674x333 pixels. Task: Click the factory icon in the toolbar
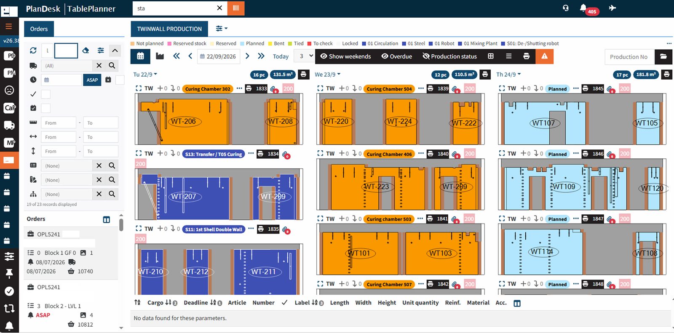[x=160, y=56]
